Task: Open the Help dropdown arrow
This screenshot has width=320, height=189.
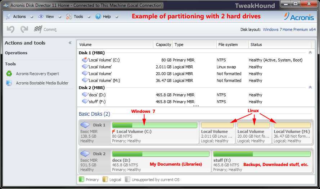Action: click(117, 17)
